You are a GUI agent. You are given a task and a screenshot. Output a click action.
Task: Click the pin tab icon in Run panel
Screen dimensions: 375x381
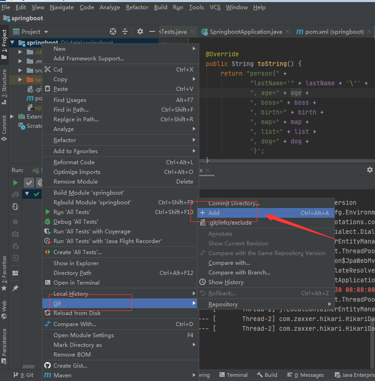[x=15, y=288]
